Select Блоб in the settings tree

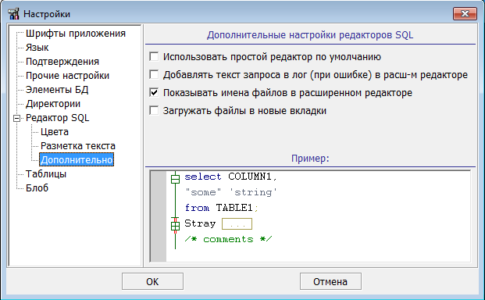pyautogui.click(x=37, y=188)
